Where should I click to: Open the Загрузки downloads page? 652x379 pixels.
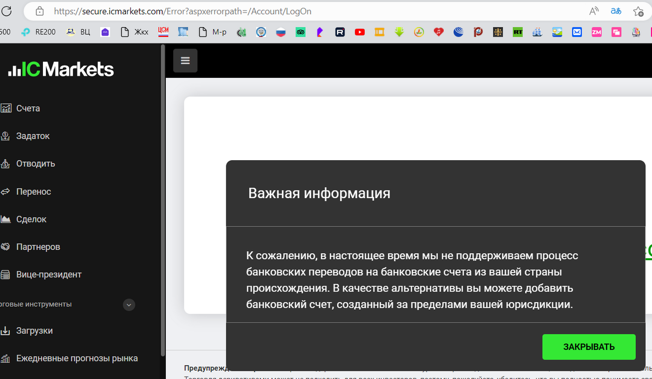pos(34,330)
